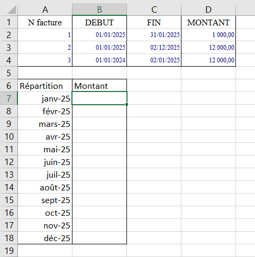Select row 7 header

pos(9,98)
